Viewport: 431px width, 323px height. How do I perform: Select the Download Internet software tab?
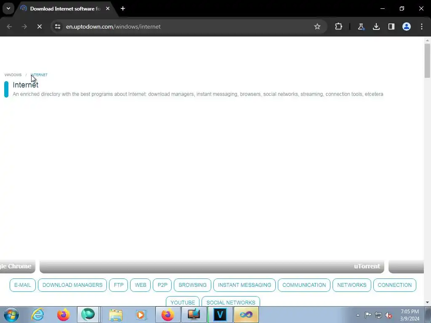click(65, 8)
